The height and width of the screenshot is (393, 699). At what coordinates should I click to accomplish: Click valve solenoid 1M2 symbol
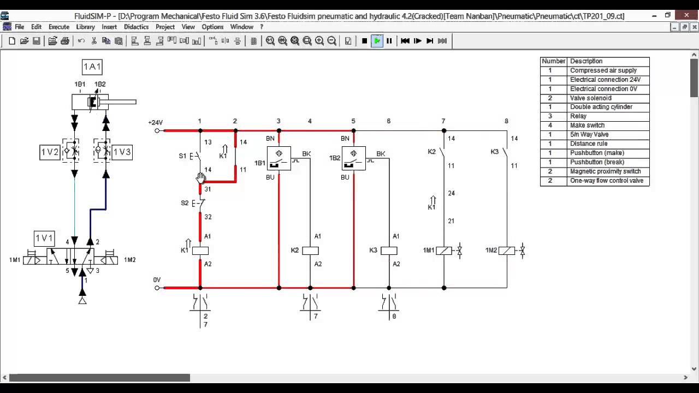507,251
